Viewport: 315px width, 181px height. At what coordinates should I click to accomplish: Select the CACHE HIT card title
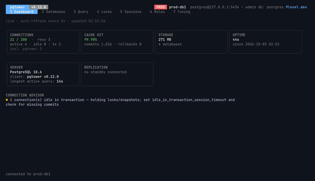tap(94, 35)
